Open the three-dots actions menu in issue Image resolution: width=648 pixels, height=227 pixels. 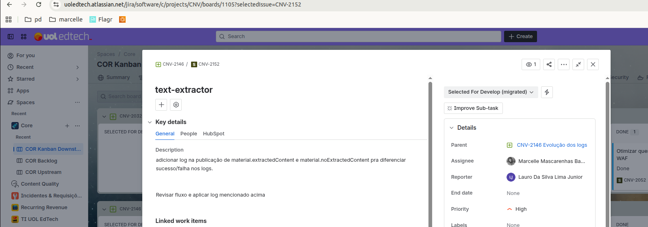[563, 64]
